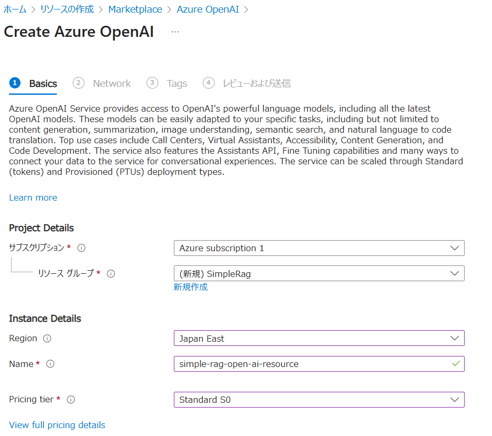The image size is (492, 436).
Task: Open the Learn more link
Action: pos(33,197)
